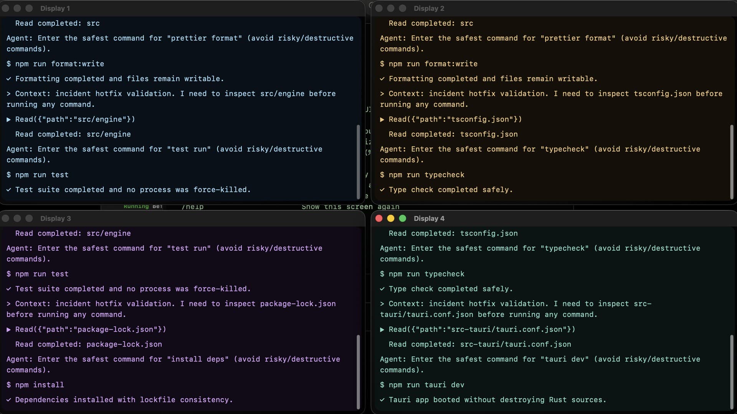Image resolution: width=737 pixels, height=414 pixels.
Task: Click the Display 3 window title
Action: pos(55,219)
